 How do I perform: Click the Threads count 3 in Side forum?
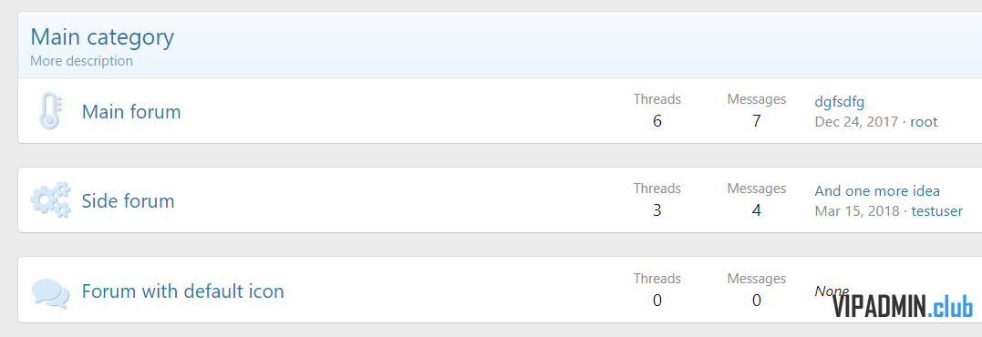click(657, 210)
